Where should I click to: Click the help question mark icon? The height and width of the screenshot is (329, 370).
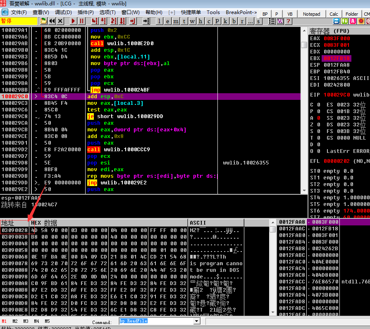(288, 21)
